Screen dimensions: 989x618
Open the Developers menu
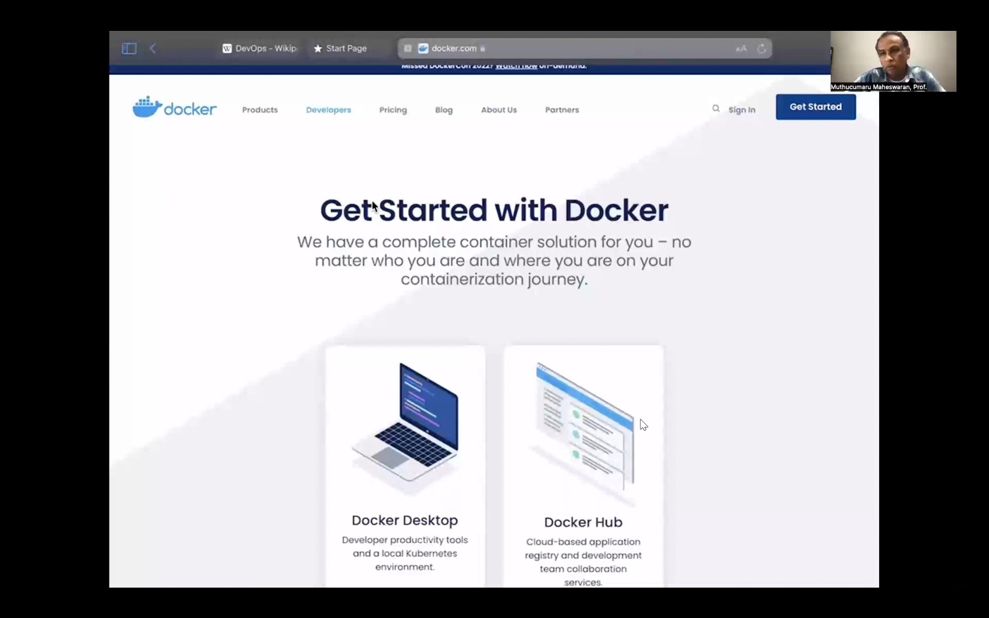pyautogui.click(x=329, y=110)
